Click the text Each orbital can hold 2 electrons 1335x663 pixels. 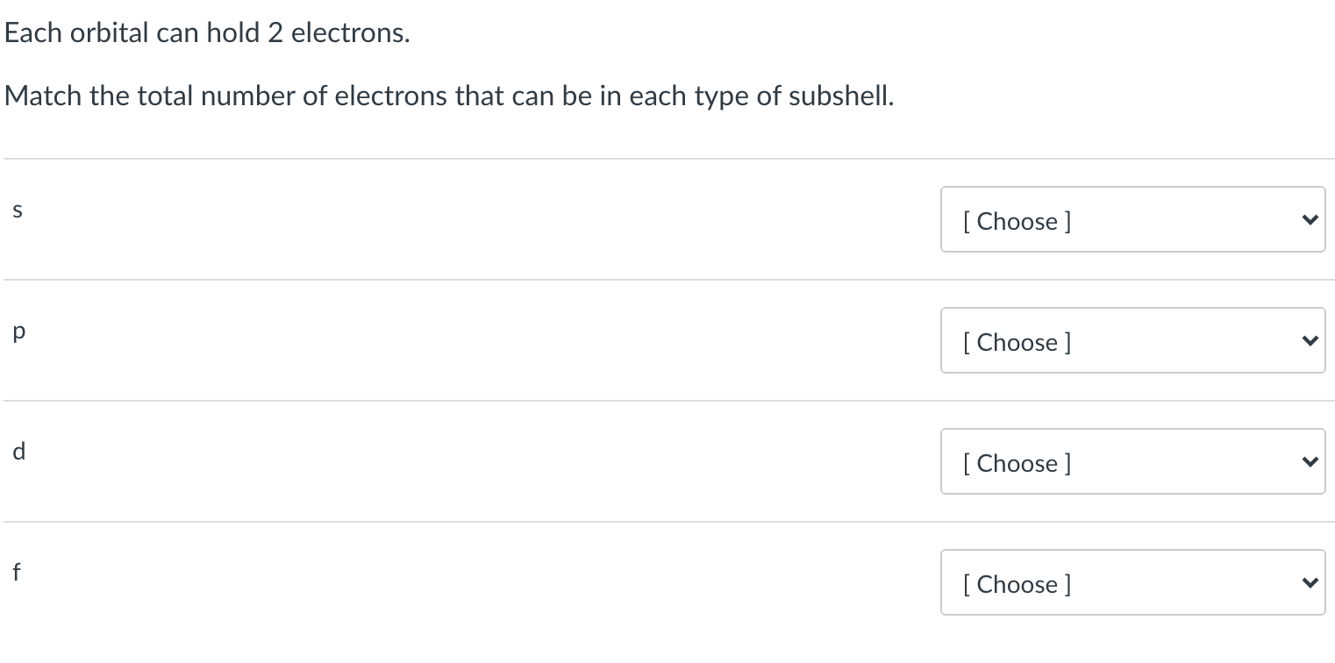tap(207, 32)
